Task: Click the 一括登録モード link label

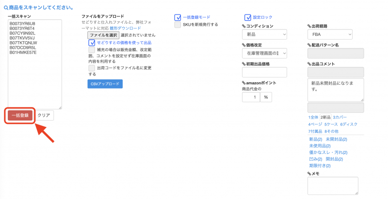Action: [x=196, y=17]
